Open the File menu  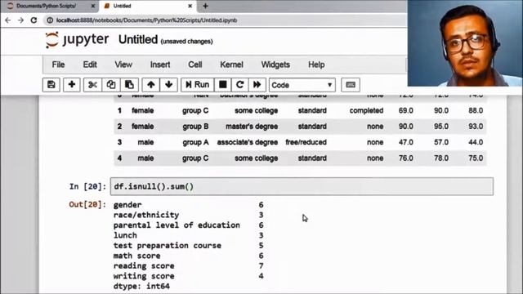tap(58, 65)
